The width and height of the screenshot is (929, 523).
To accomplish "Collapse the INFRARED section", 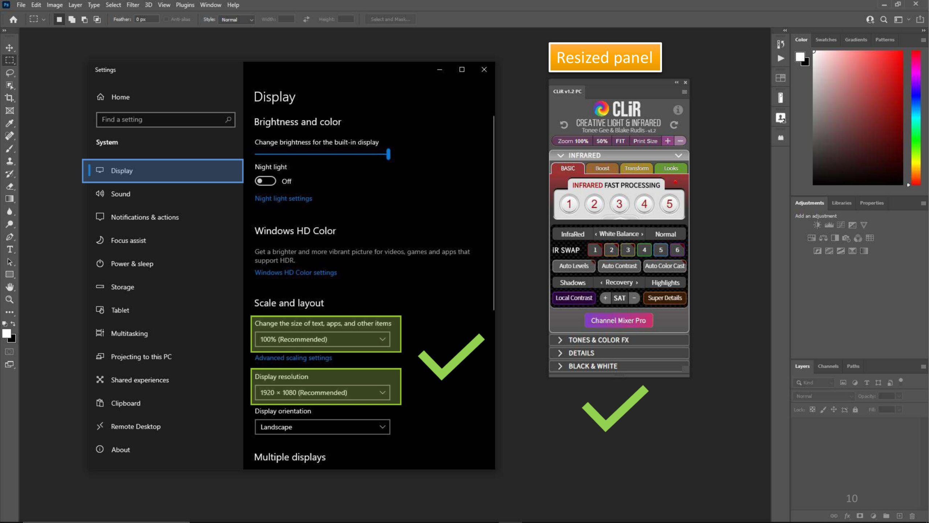I will tap(619, 155).
